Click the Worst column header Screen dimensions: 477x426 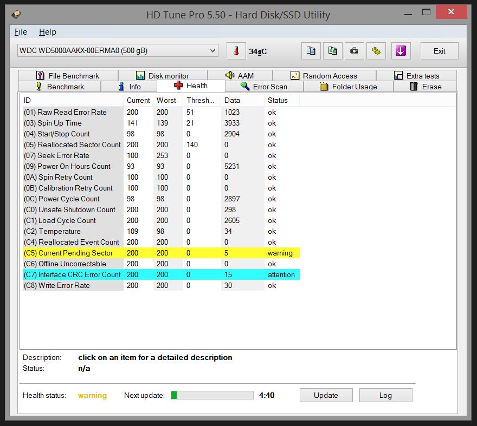coord(168,100)
